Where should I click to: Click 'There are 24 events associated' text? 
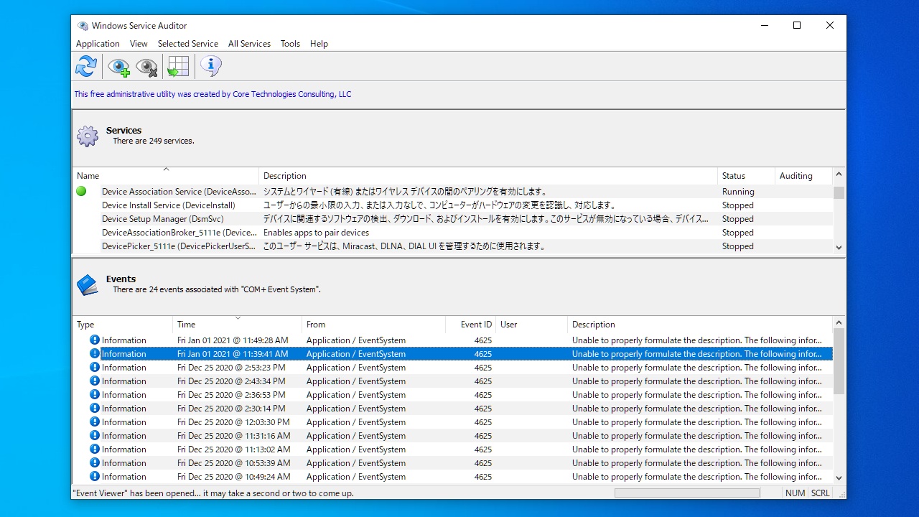coord(217,289)
